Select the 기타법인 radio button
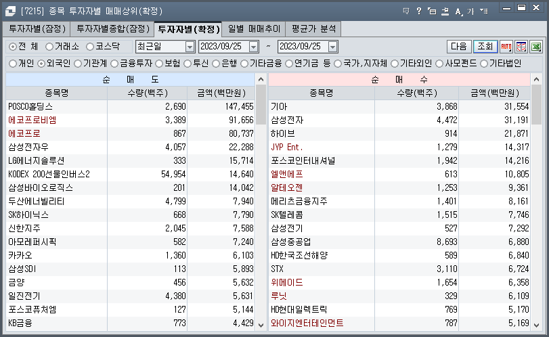 coord(484,64)
